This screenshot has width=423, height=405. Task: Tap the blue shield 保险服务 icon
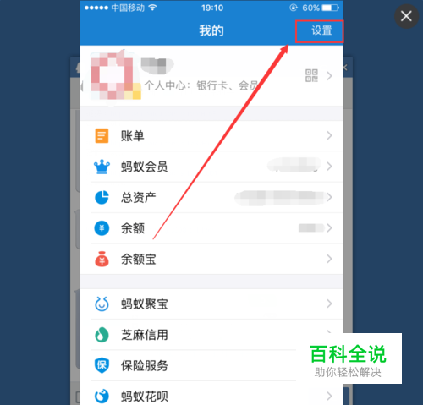tap(102, 365)
